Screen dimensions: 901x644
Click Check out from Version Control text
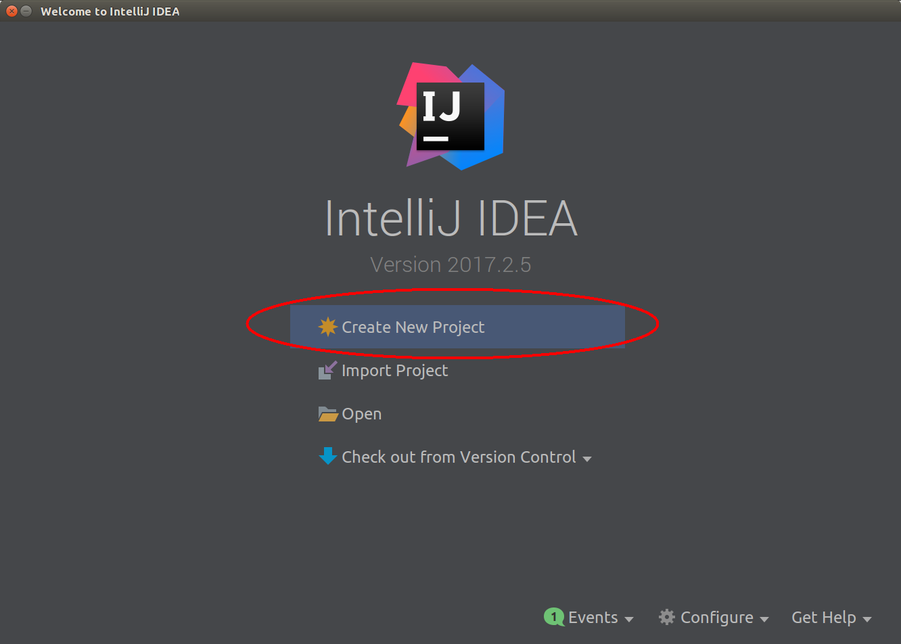(x=459, y=457)
